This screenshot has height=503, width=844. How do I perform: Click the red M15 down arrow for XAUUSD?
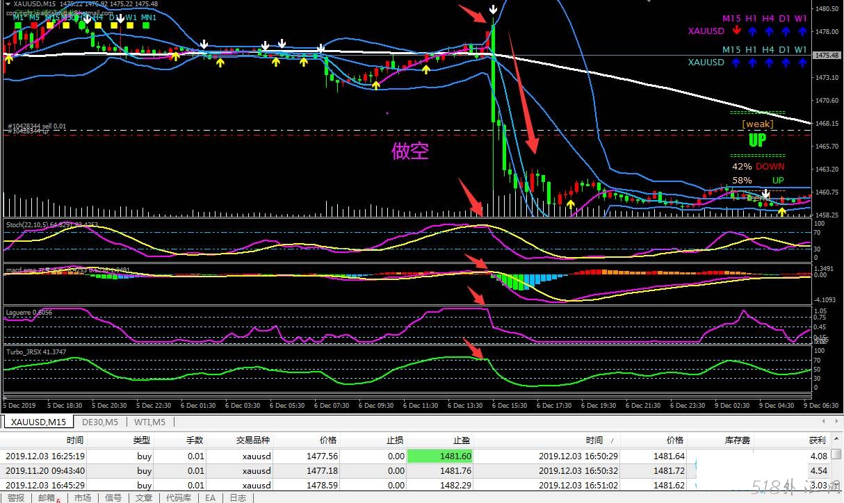tap(736, 31)
